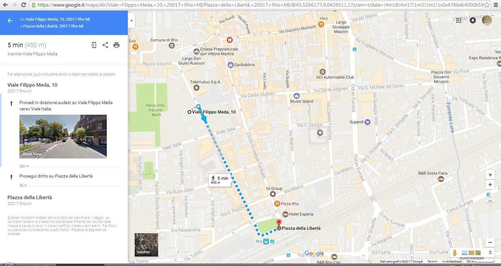Open the 'Invia feedback' link

452,261
